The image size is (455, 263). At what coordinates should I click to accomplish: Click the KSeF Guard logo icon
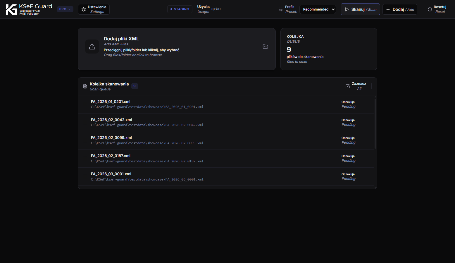coord(11,9)
